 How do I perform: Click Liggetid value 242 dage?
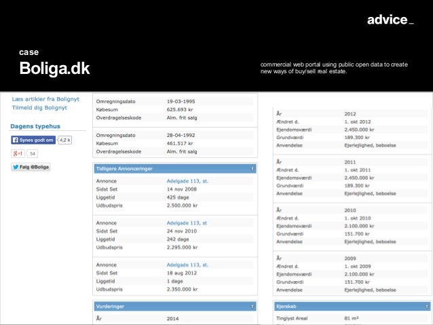coord(178,240)
